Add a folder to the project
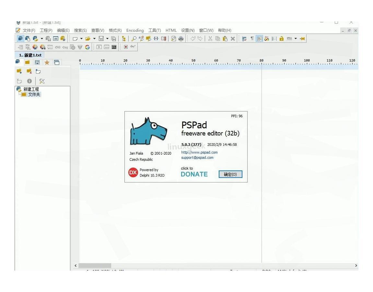The image size is (373, 292). pyautogui.click(x=19, y=71)
